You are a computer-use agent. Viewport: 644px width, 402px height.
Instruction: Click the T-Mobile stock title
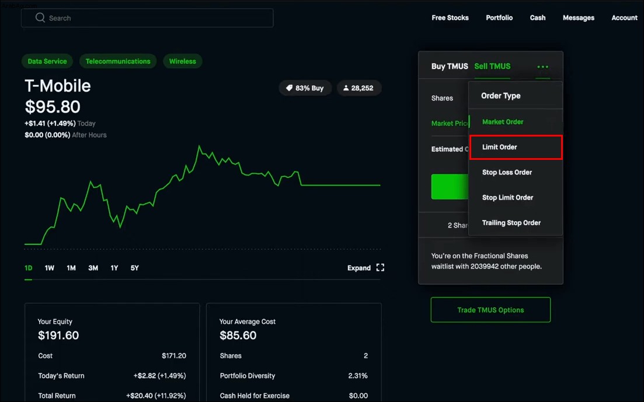tap(57, 86)
